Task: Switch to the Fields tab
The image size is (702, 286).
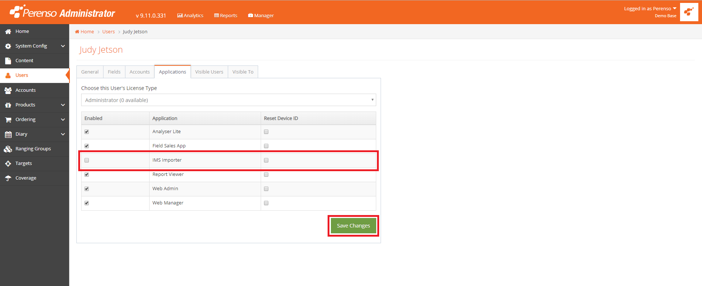Action: tap(114, 72)
